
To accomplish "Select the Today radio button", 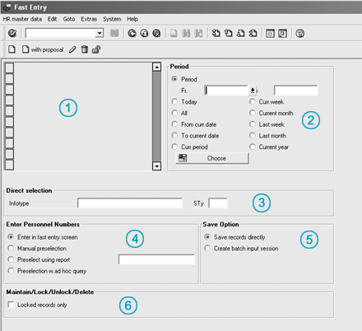I will [174, 101].
